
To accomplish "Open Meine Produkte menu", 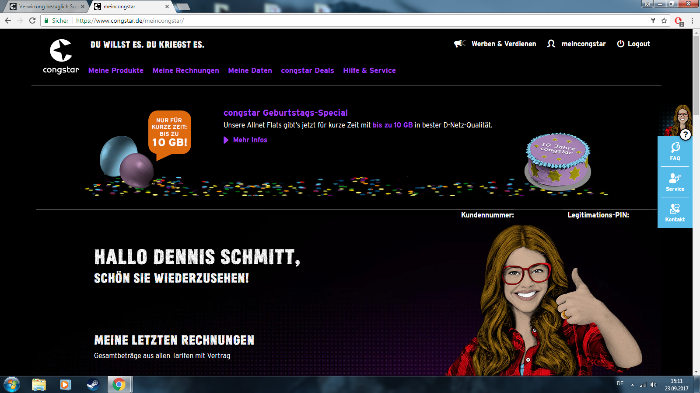I will click(116, 71).
